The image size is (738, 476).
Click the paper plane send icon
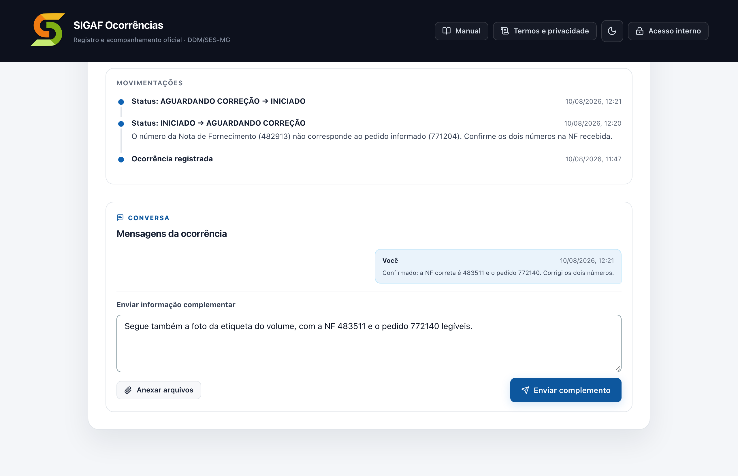point(525,390)
